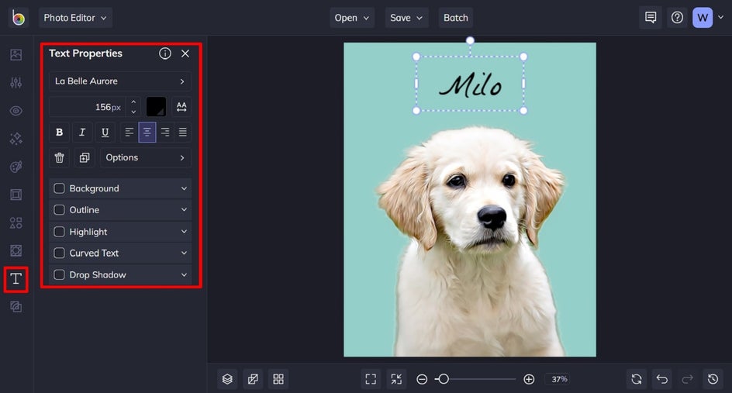The image size is (732, 393).
Task: Open letter spacing AA icon
Action: pos(181,107)
